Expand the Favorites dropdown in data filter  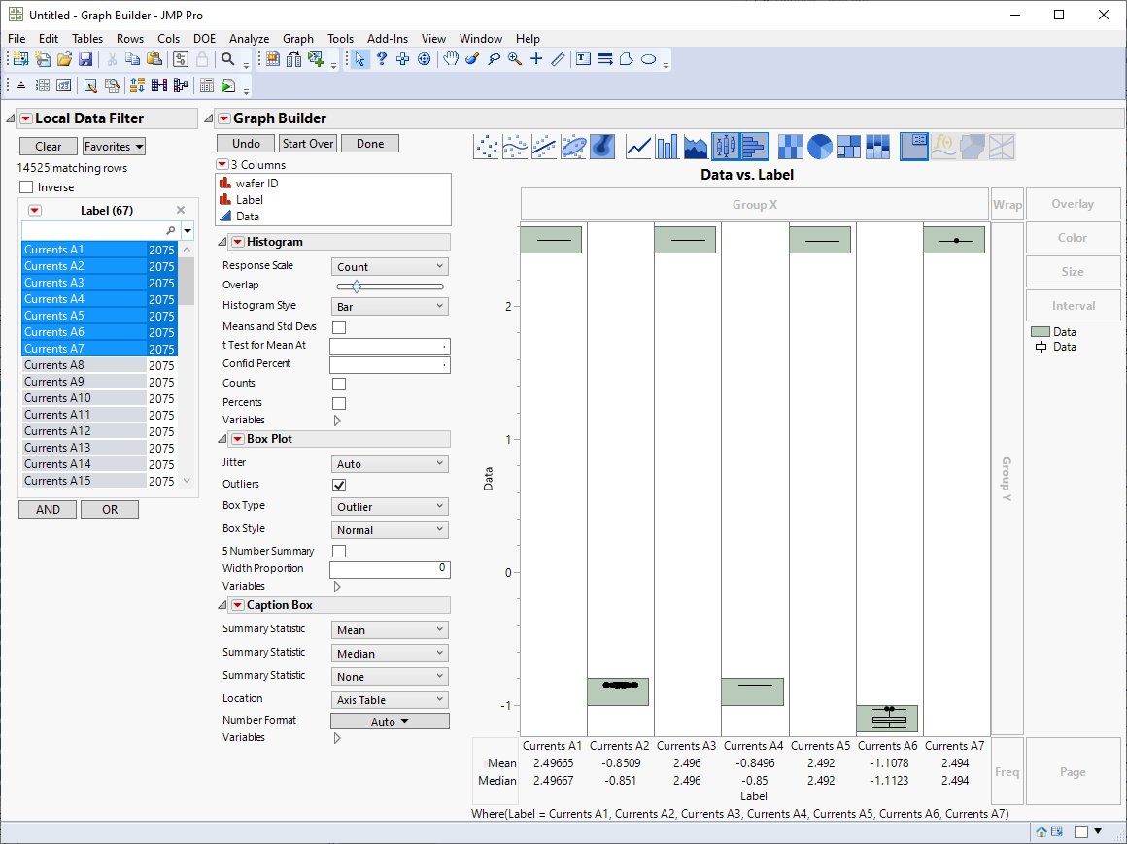[114, 147]
